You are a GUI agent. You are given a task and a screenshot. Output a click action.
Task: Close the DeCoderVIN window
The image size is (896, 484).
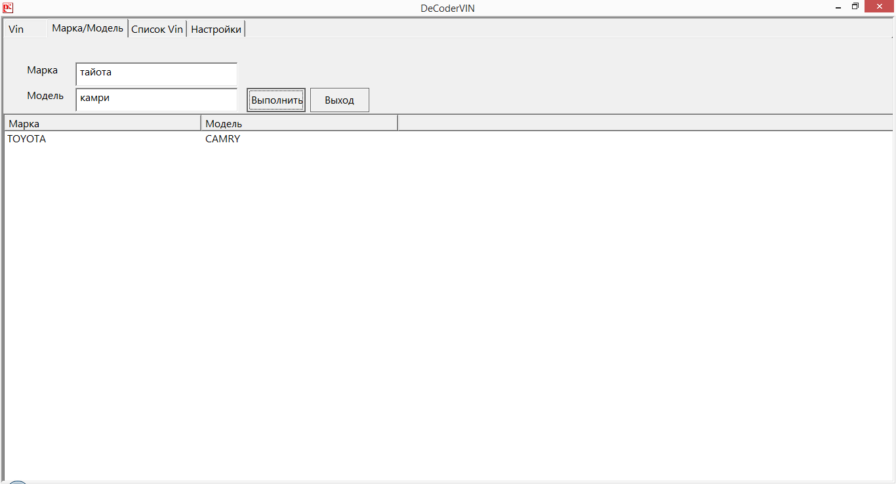tap(880, 7)
